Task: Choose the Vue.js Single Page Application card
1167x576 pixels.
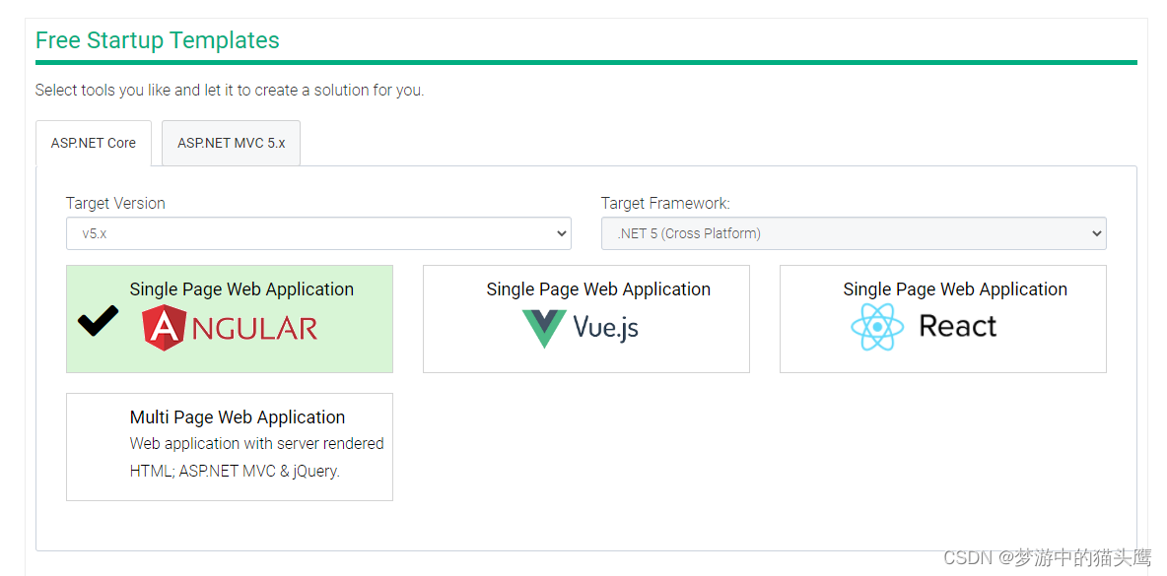Action: point(585,318)
